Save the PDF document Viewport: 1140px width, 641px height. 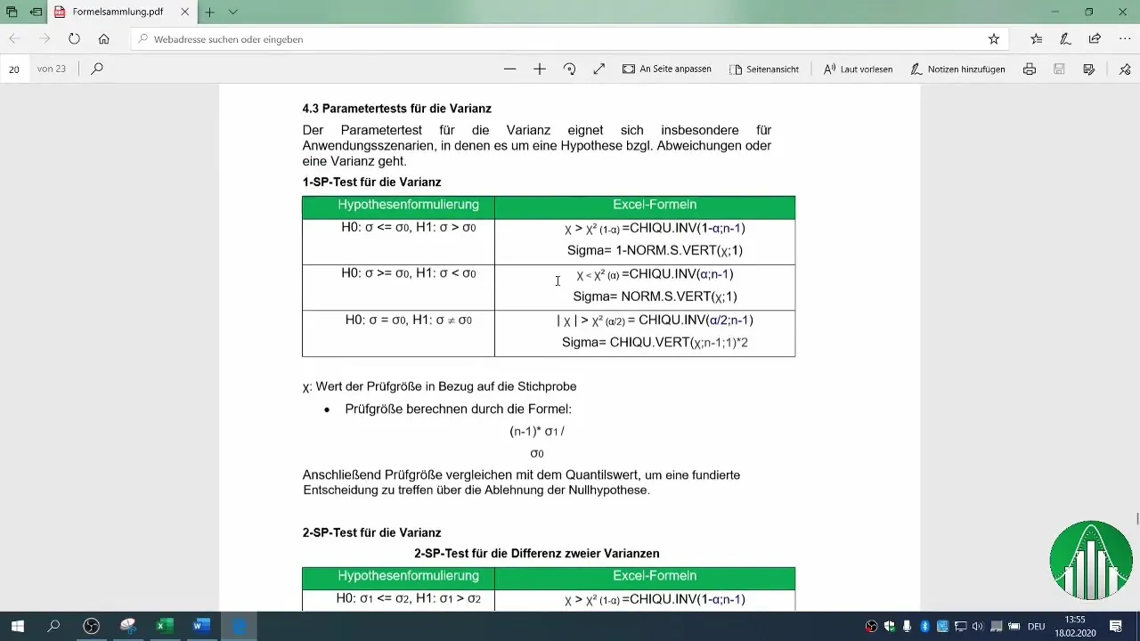pyautogui.click(x=1059, y=69)
